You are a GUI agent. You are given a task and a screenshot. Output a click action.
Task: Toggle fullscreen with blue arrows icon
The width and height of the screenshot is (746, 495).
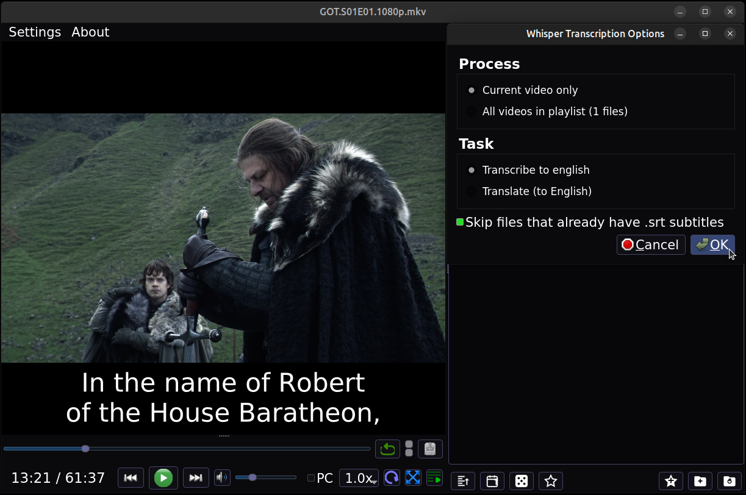tap(413, 478)
